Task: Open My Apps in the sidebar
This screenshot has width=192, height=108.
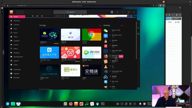Action: 17,78
